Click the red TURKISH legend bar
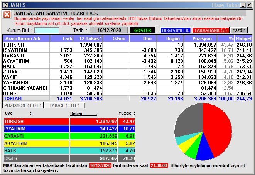The height and width of the screenshot is (175, 255). [x=36, y=121]
